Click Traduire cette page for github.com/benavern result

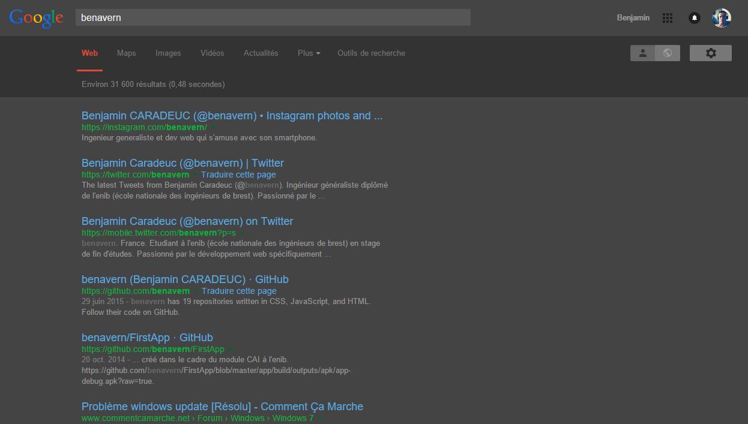click(239, 291)
